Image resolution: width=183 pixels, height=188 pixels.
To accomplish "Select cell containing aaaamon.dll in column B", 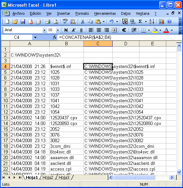I will [66, 158].
